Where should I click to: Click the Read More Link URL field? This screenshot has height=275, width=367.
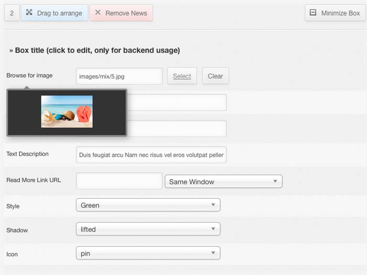[x=119, y=181]
